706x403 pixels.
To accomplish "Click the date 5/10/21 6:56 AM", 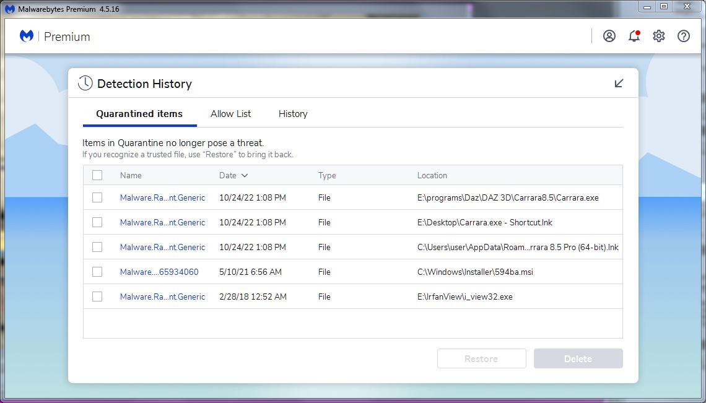I will point(250,272).
